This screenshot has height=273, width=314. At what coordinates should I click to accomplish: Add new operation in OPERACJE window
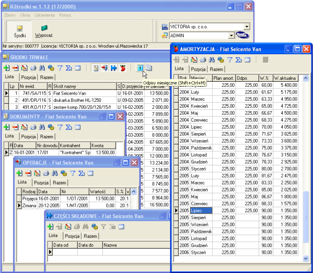[19, 173]
